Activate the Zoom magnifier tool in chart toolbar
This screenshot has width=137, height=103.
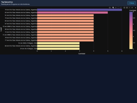[x=113, y=8]
